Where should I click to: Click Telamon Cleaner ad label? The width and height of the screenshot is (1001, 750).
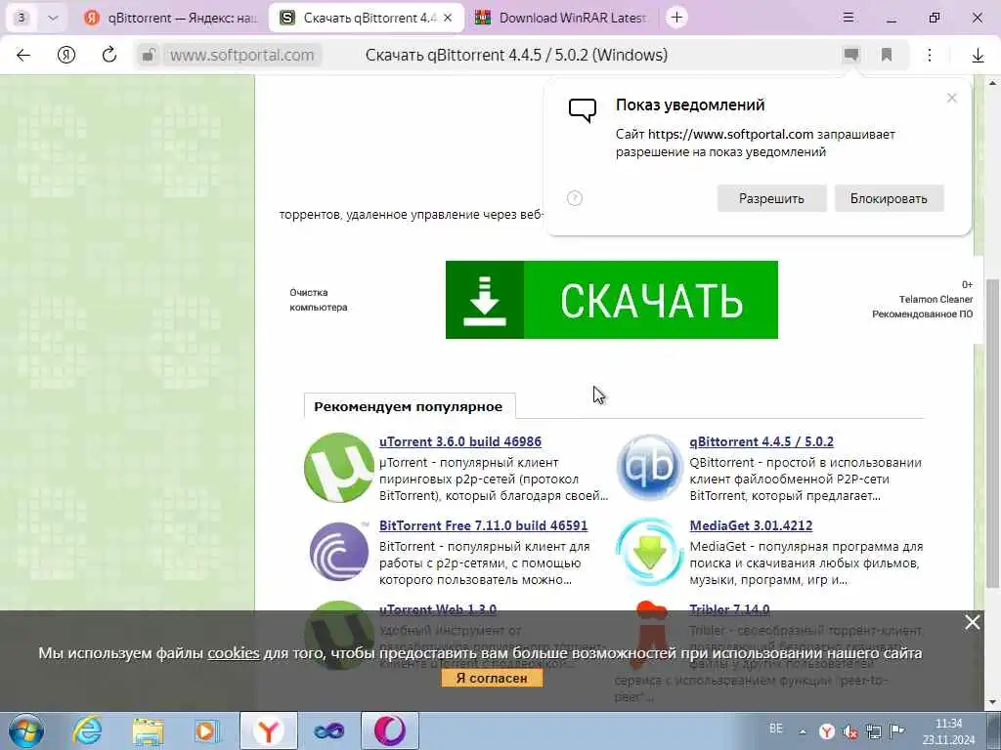(936, 299)
